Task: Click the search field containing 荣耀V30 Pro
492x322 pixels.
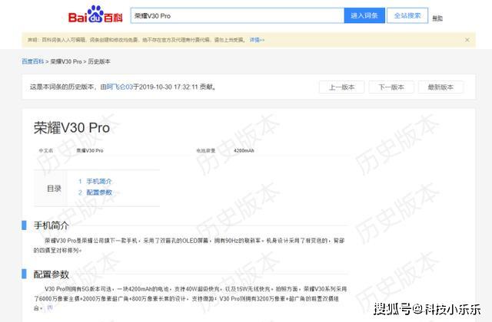Action: pos(238,15)
